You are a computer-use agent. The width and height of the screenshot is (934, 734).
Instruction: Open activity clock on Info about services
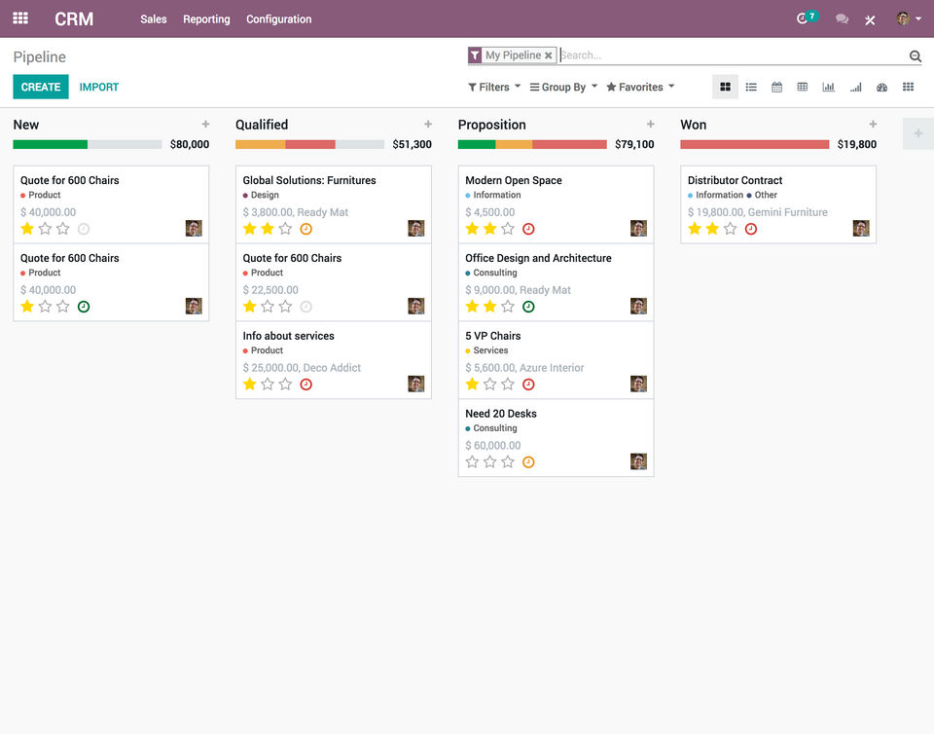point(305,385)
